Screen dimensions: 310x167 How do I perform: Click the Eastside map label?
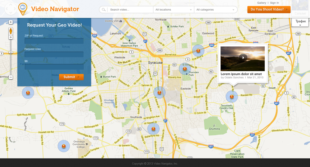(185, 89)
